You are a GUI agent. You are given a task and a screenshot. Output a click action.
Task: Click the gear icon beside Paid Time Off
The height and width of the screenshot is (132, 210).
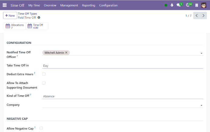[x=39, y=18]
